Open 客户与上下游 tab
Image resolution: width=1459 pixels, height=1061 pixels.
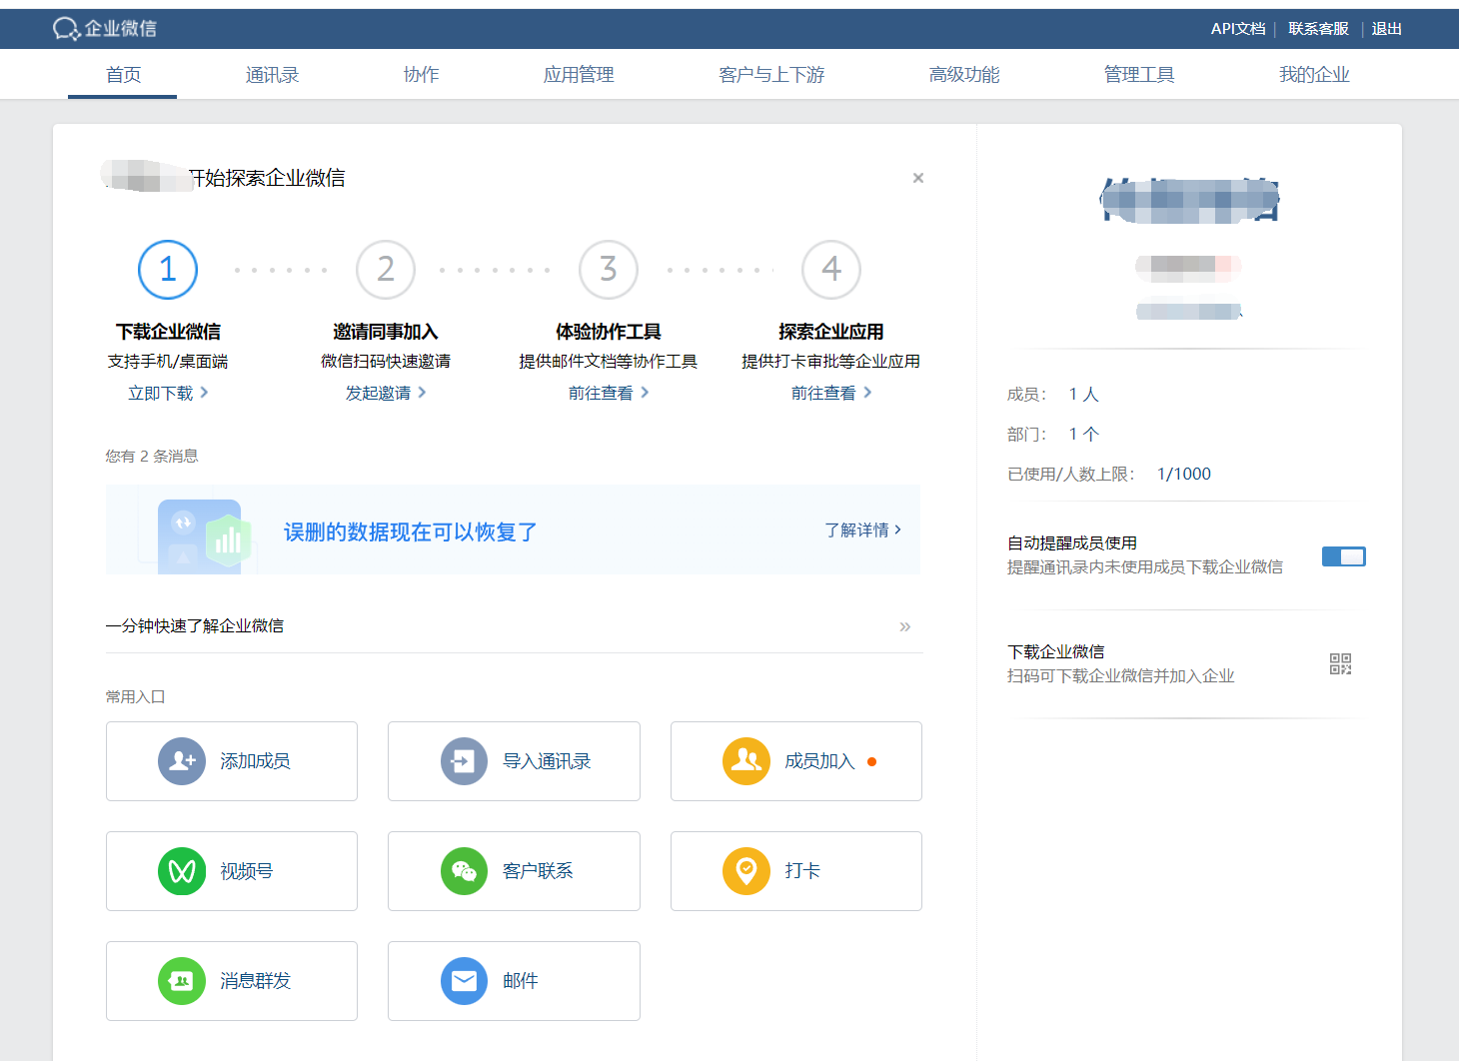tap(771, 75)
